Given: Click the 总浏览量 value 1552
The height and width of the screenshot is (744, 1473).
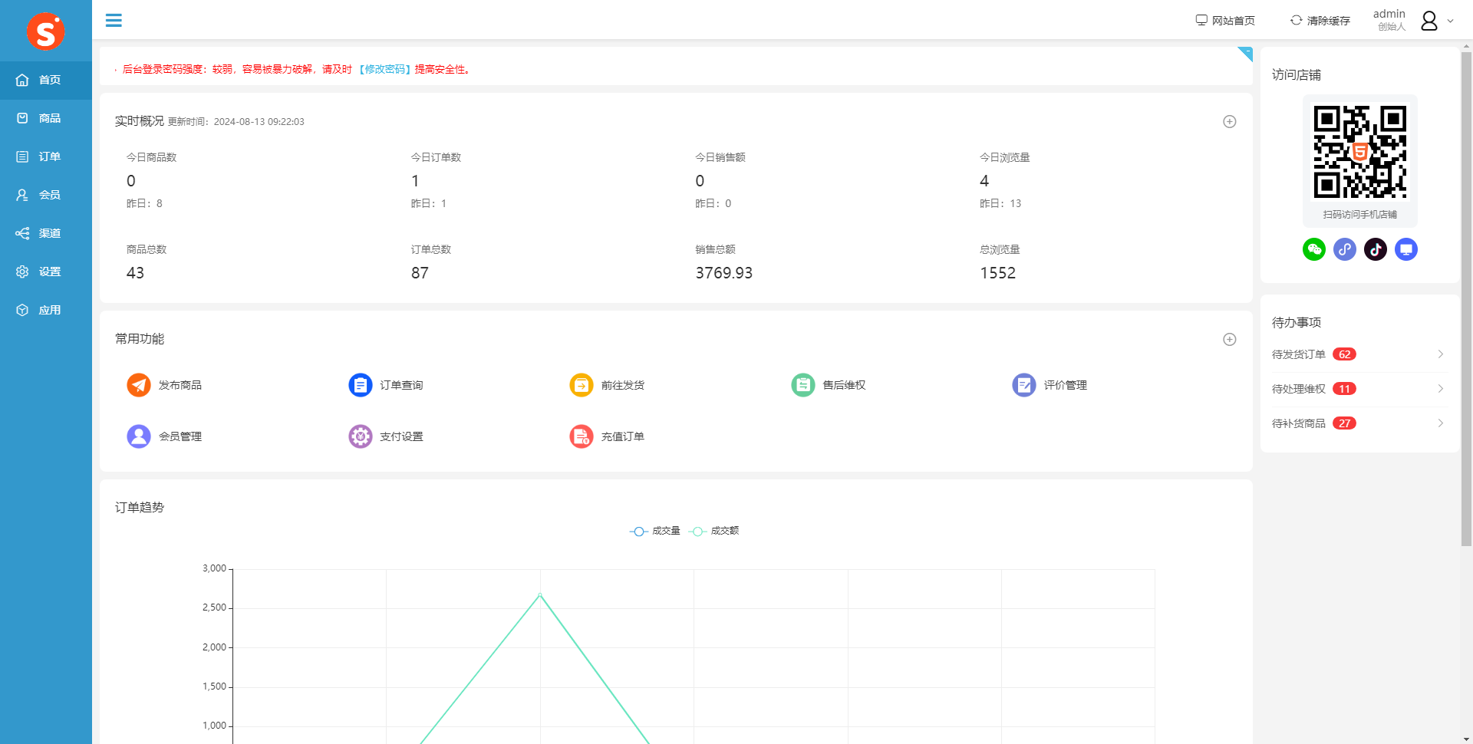Looking at the screenshot, I should (x=997, y=273).
